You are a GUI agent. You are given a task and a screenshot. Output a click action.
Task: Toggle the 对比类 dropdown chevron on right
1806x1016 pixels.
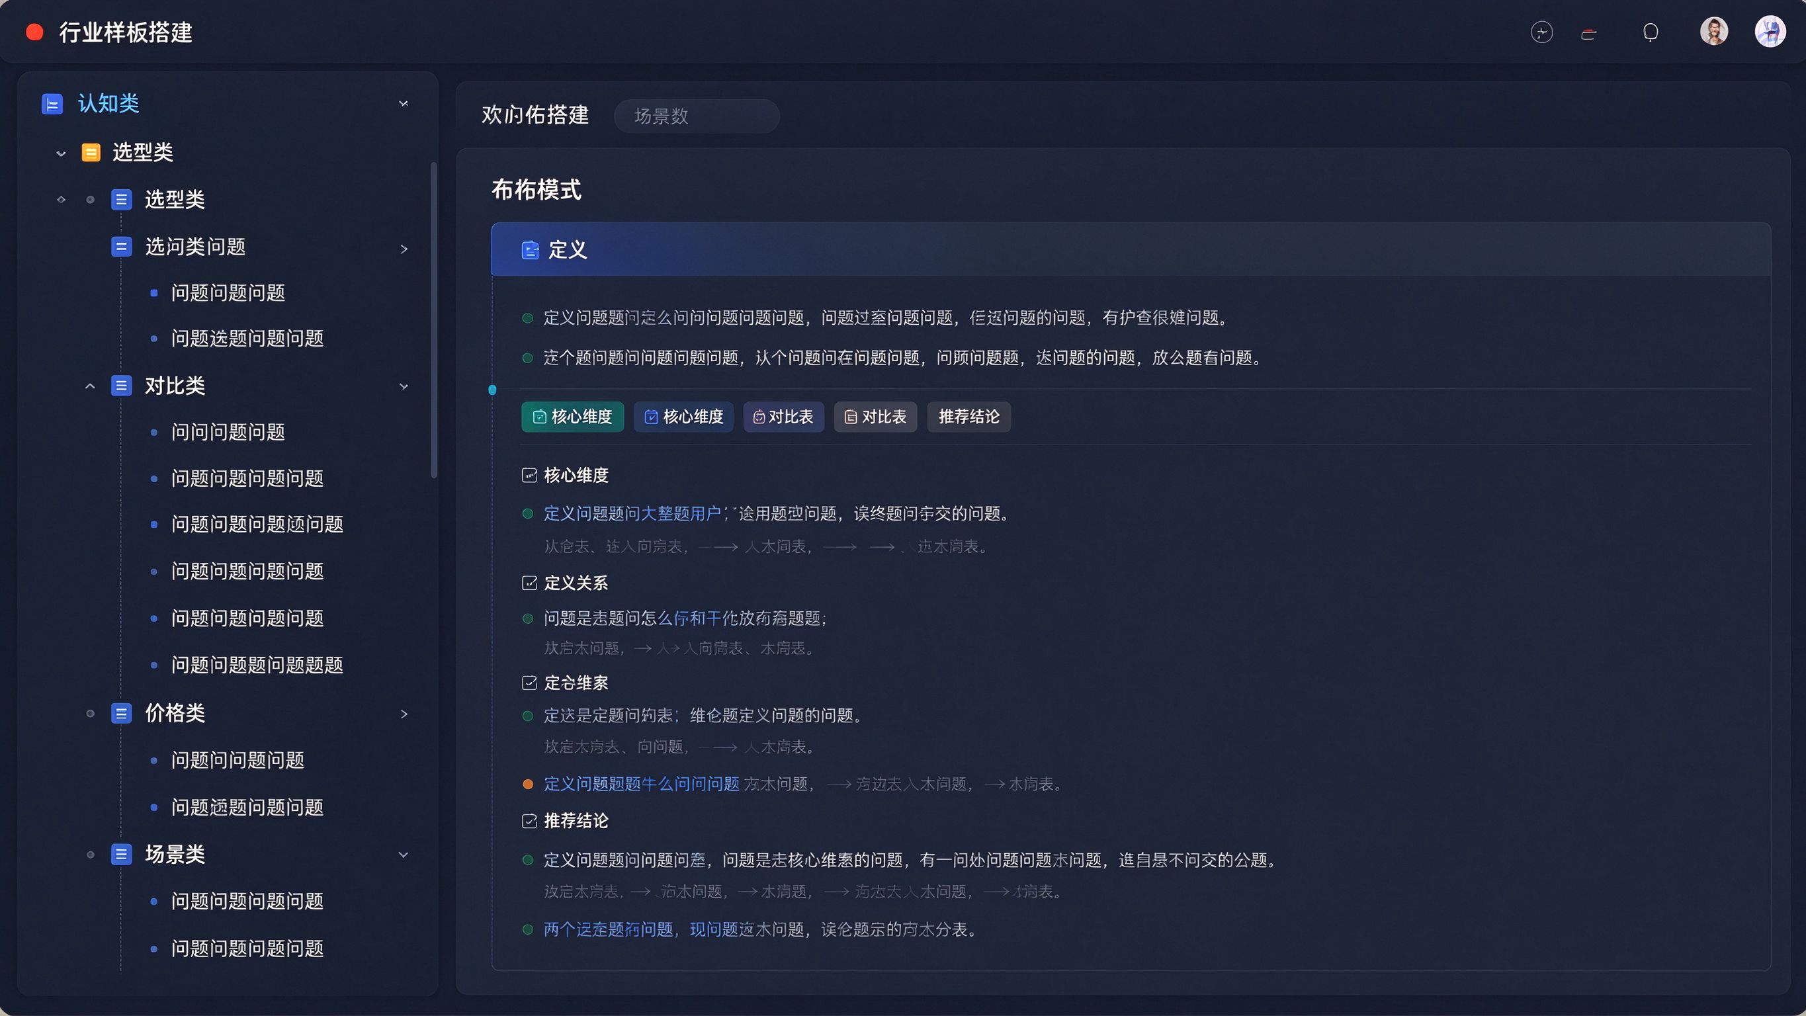click(403, 386)
